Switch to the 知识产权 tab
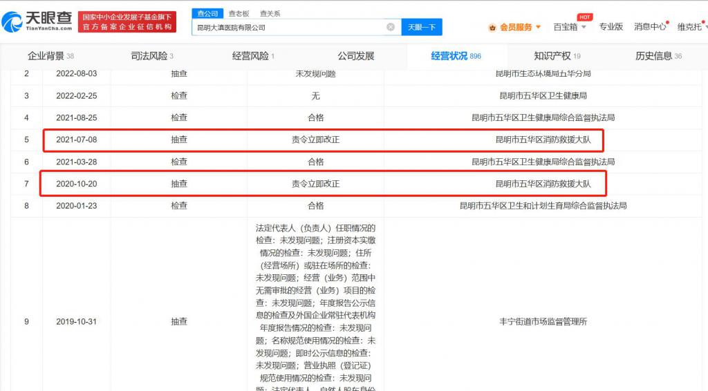This screenshot has width=708, height=391. tap(557, 56)
